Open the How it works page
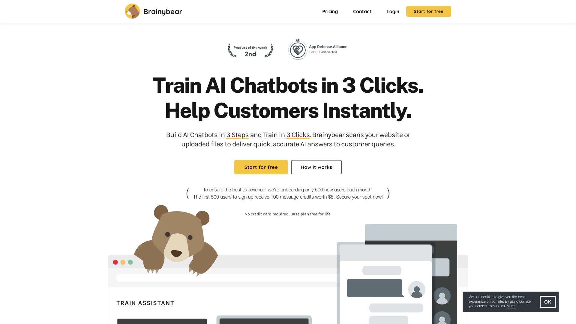The height and width of the screenshot is (324, 576). pyautogui.click(x=316, y=167)
